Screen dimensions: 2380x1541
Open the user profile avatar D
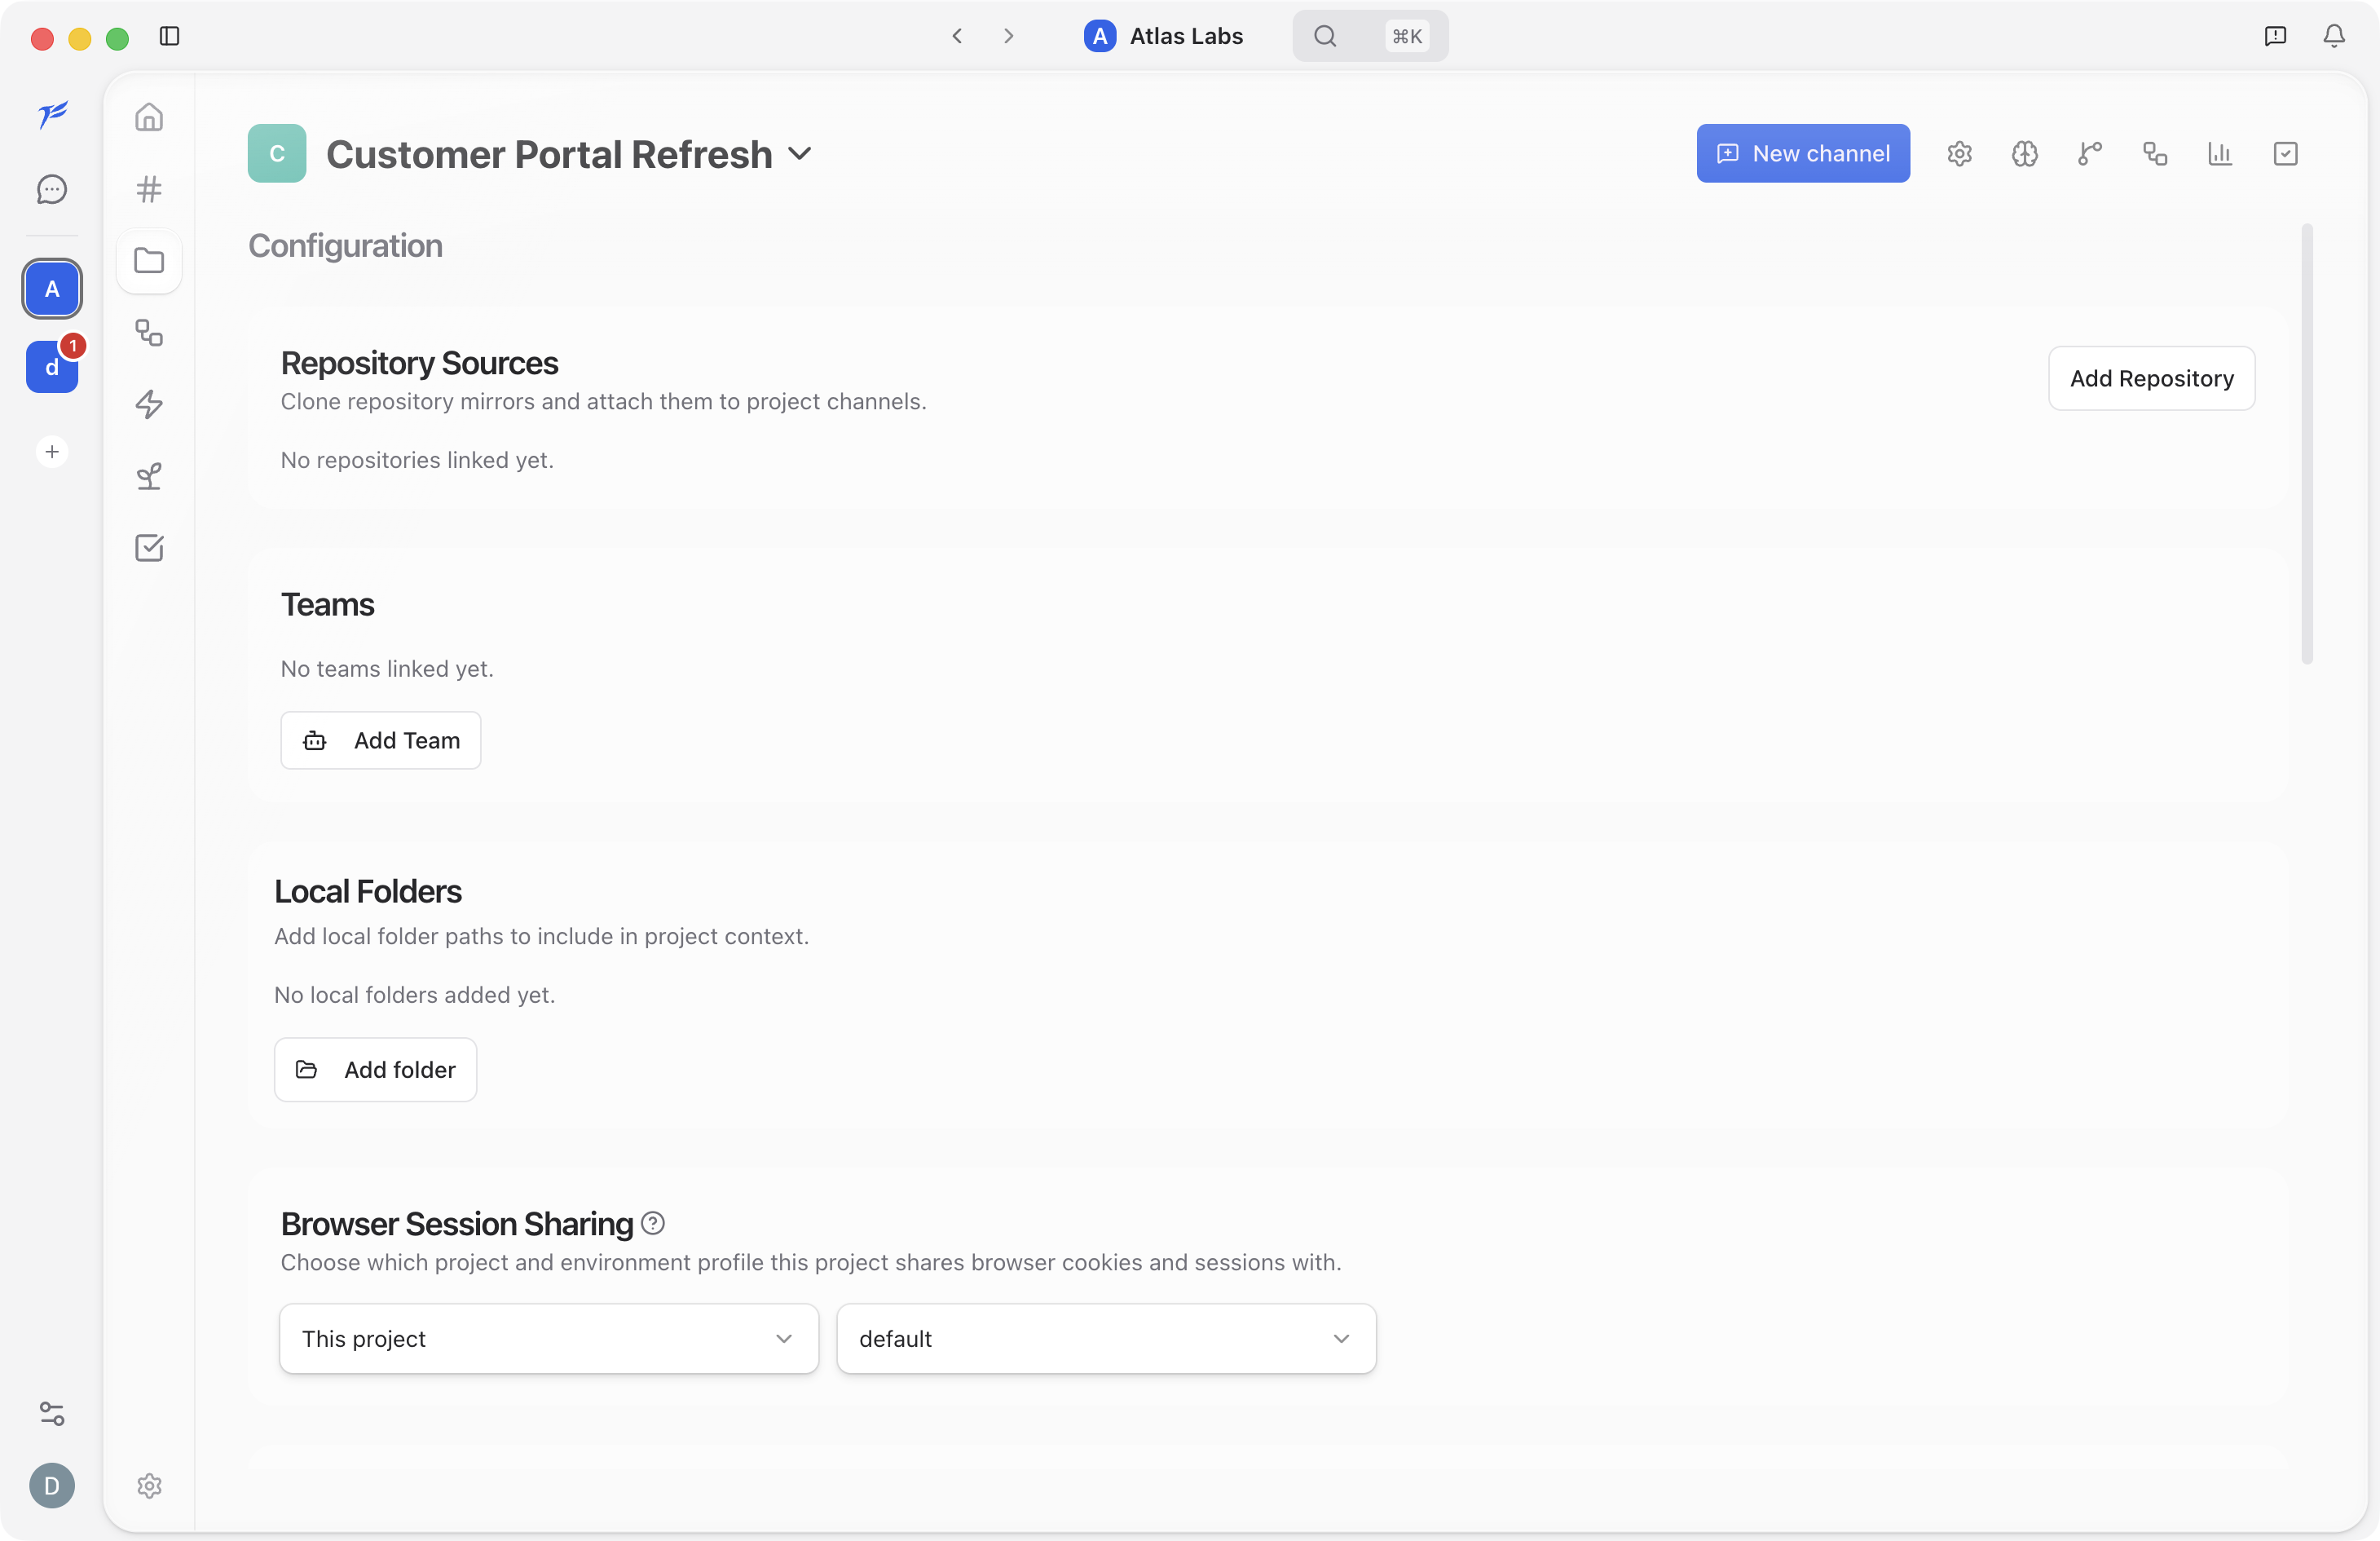coord(52,1485)
